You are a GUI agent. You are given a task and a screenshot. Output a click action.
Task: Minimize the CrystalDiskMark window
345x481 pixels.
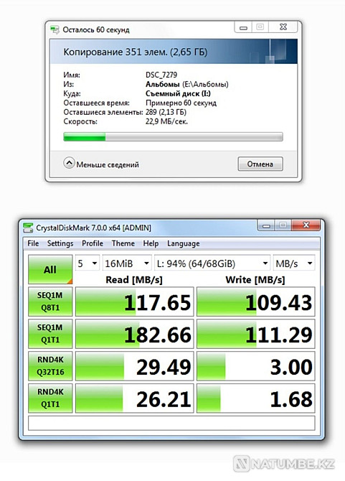coord(266,225)
